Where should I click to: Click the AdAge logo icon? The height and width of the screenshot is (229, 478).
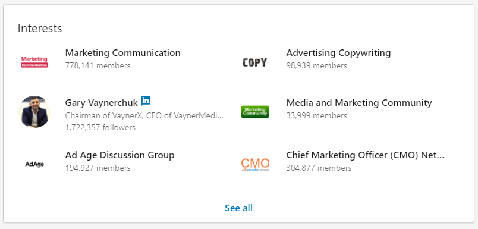[34, 164]
